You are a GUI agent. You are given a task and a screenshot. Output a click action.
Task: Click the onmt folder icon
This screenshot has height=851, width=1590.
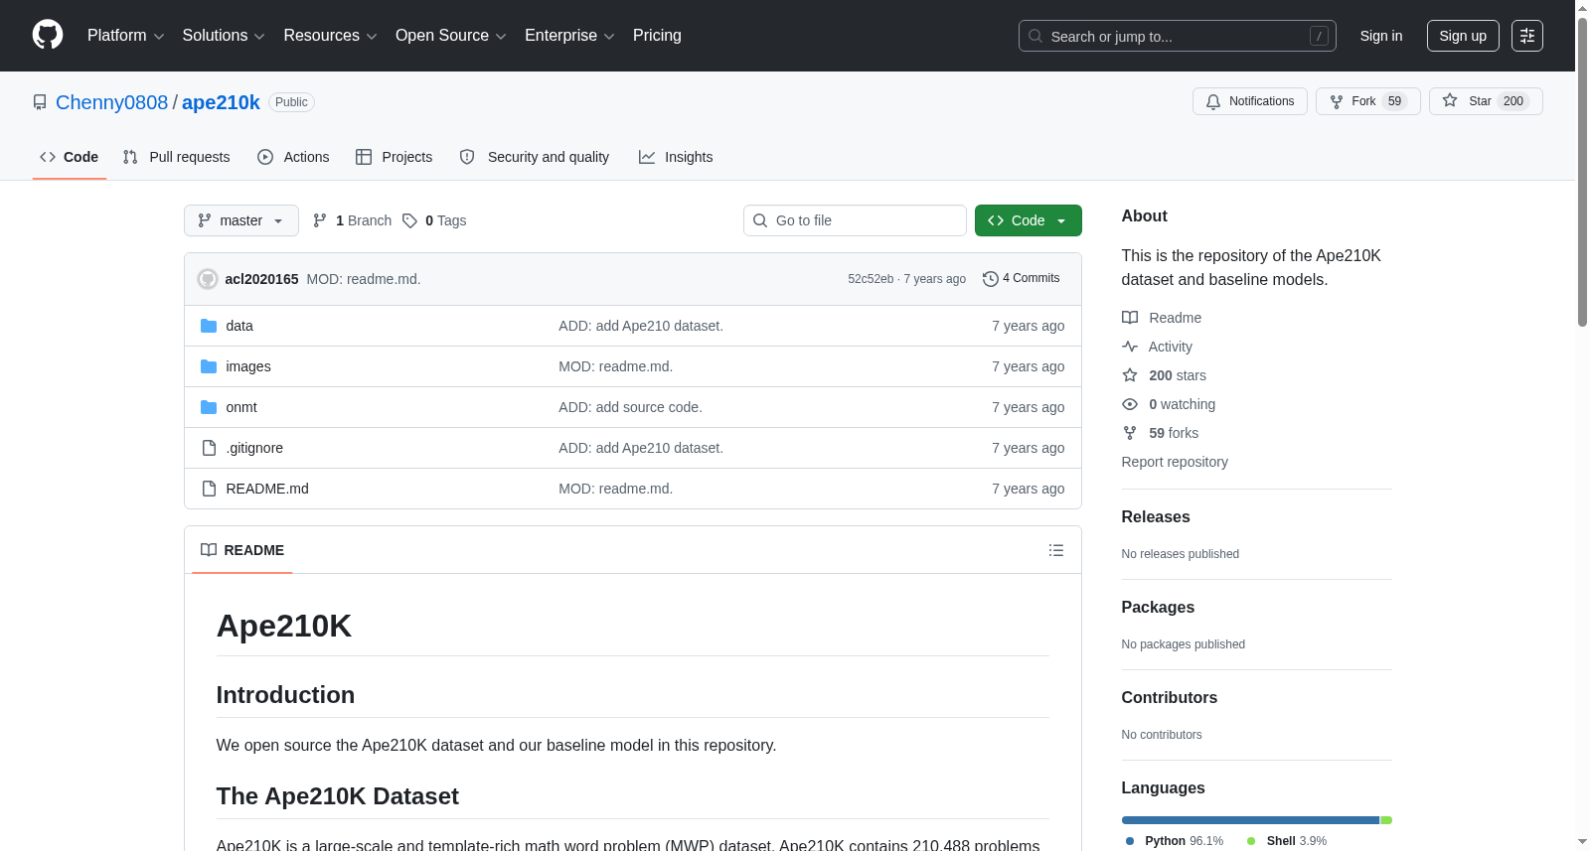tap(209, 407)
